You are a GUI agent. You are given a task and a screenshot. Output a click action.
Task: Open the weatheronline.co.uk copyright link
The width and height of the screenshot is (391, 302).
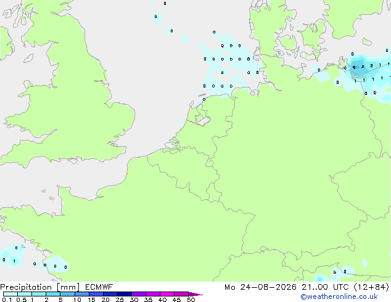coord(339,296)
